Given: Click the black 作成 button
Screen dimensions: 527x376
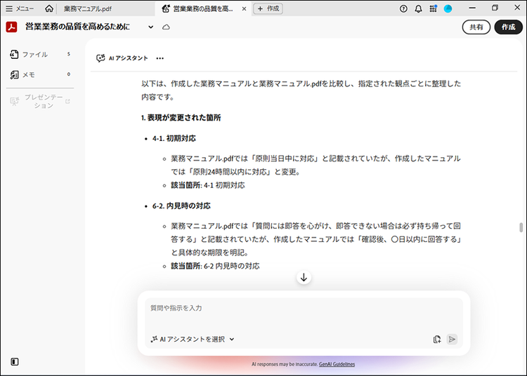Looking at the screenshot, I should point(509,27).
